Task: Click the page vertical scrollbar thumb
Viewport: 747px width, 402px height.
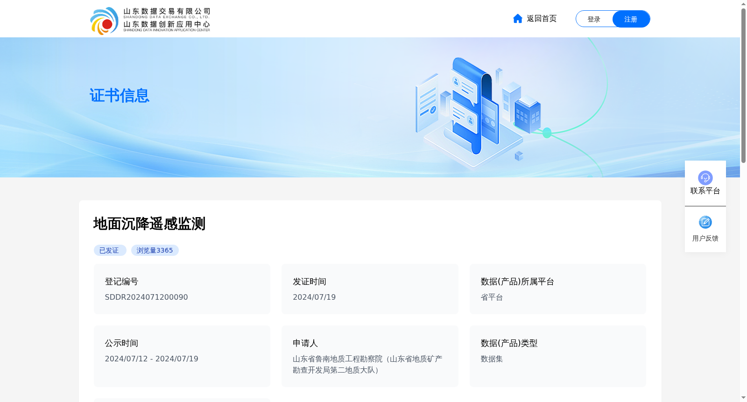Action: click(743, 85)
